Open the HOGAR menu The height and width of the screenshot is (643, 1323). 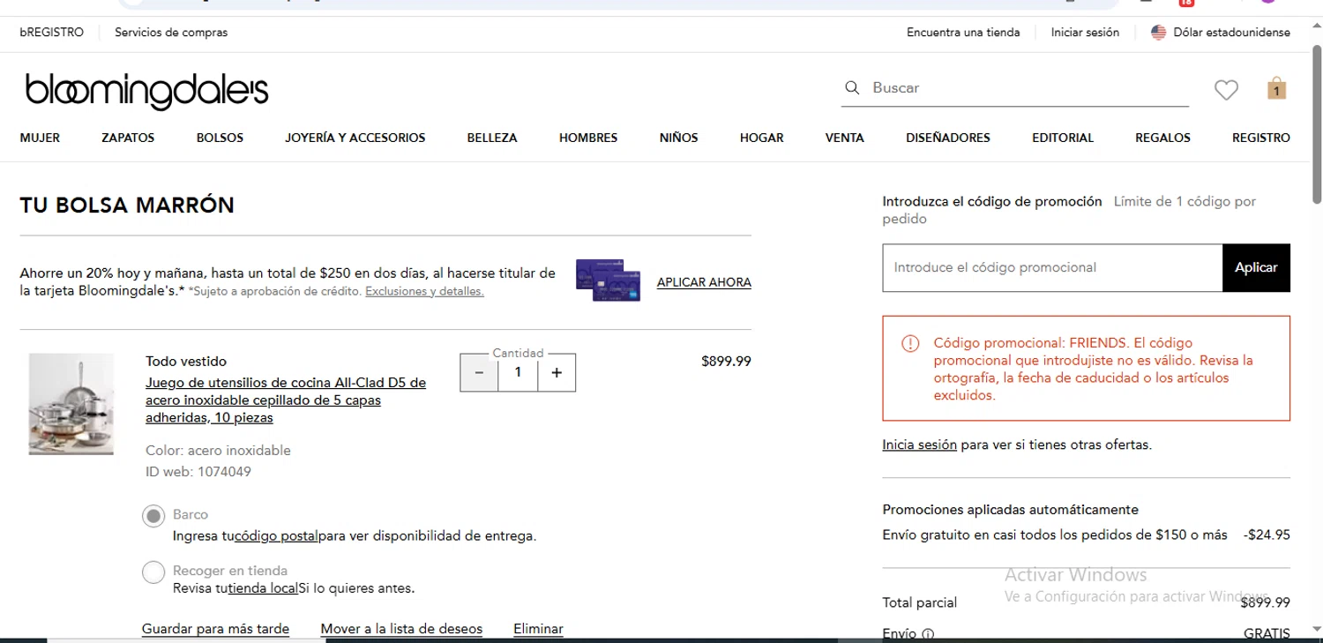point(761,138)
